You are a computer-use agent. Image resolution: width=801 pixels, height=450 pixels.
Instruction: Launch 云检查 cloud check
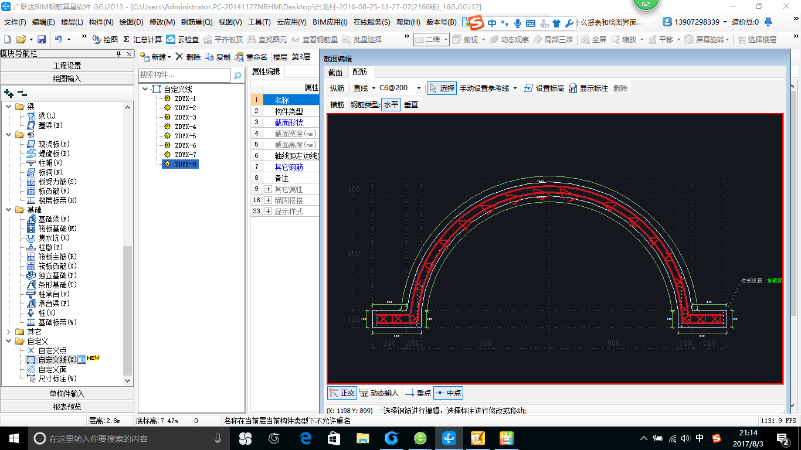pos(182,39)
